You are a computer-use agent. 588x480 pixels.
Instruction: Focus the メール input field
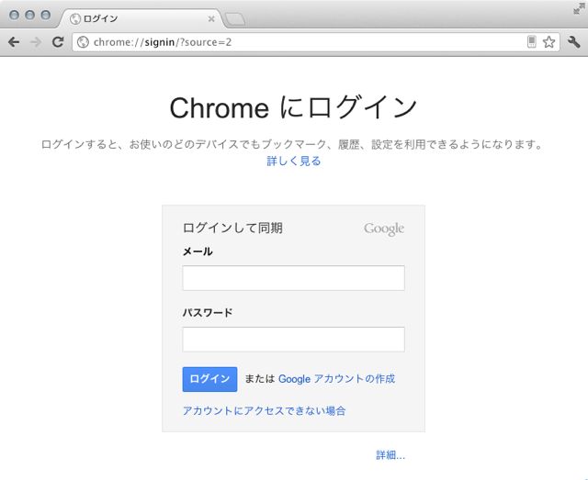(294, 278)
